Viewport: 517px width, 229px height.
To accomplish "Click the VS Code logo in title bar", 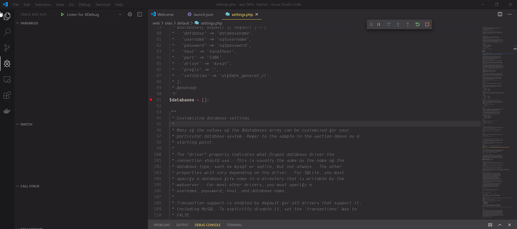I will (5, 5).
